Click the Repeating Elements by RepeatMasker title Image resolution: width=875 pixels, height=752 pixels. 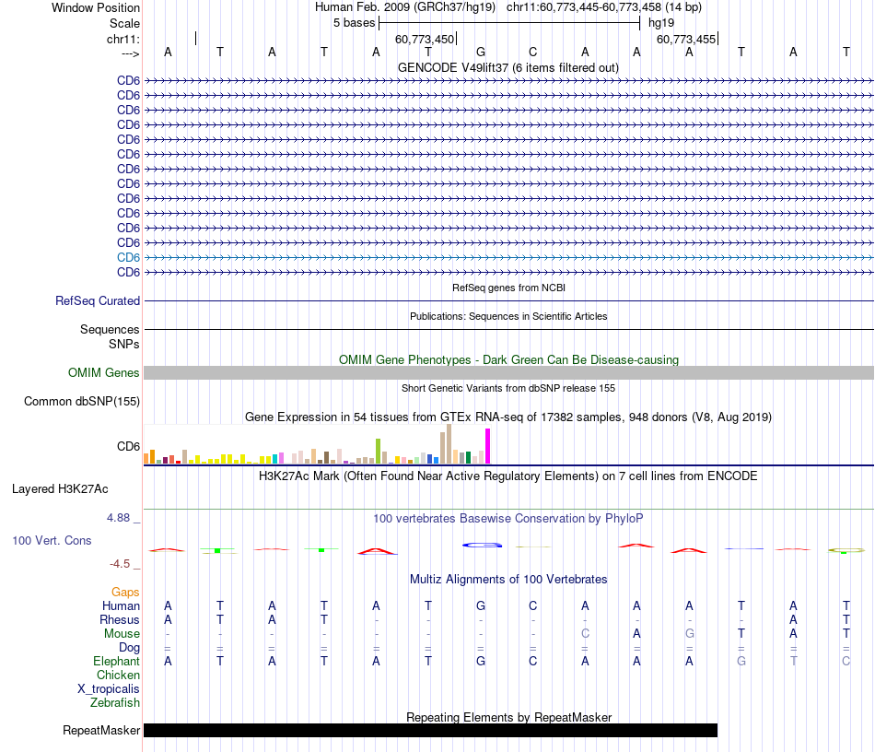point(508,717)
